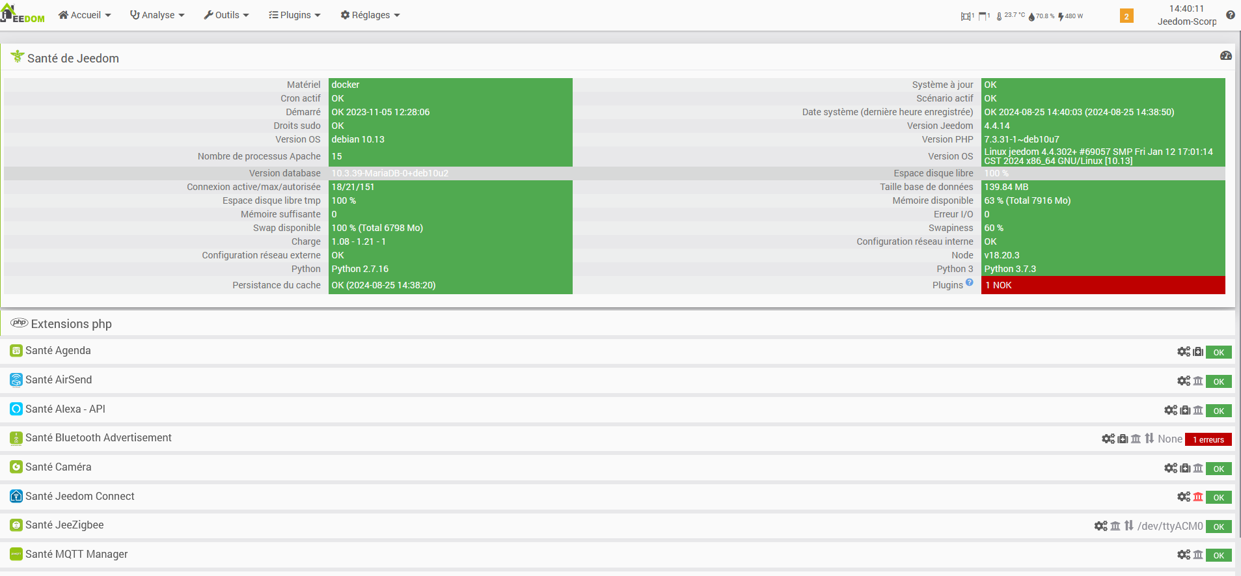Click the JeeZigbee OK status badge
Viewport: 1241px width, 576px height.
(x=1219, y=527)
